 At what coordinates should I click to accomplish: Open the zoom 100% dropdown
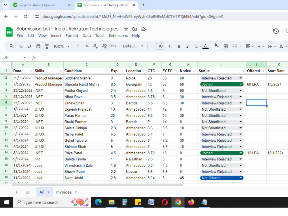point(61,46)
